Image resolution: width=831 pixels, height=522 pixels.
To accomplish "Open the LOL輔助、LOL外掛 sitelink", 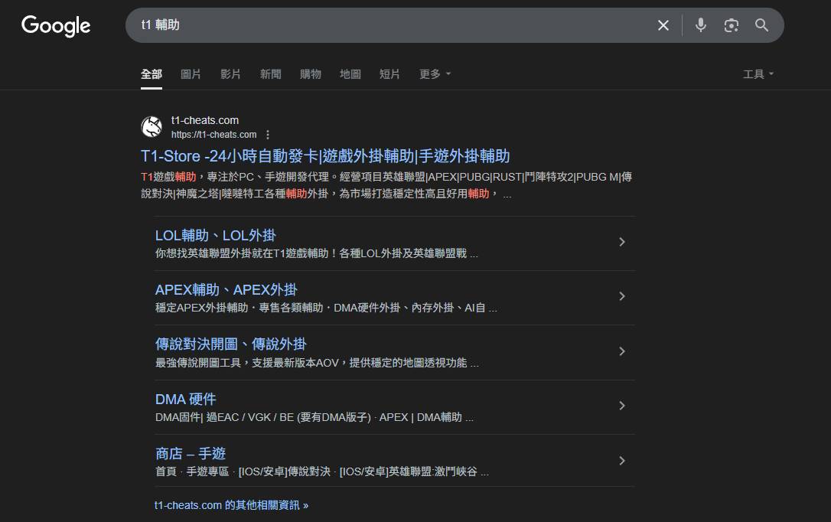I will tap(215, 235).
